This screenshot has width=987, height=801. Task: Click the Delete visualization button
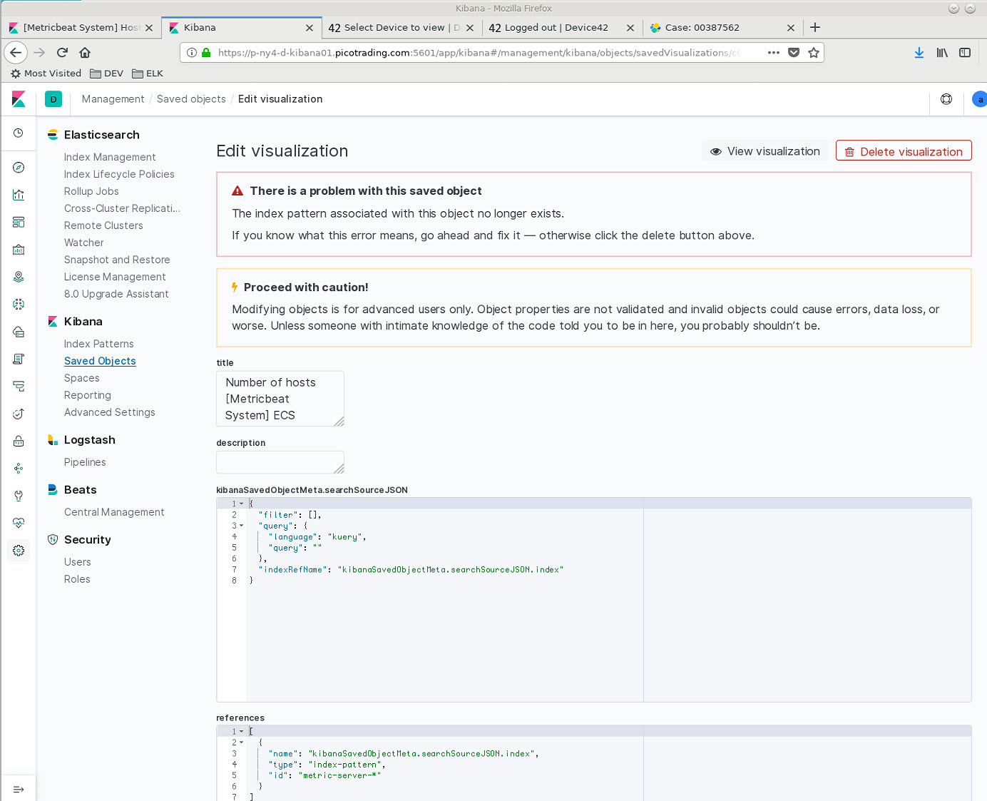pos(904,151)
